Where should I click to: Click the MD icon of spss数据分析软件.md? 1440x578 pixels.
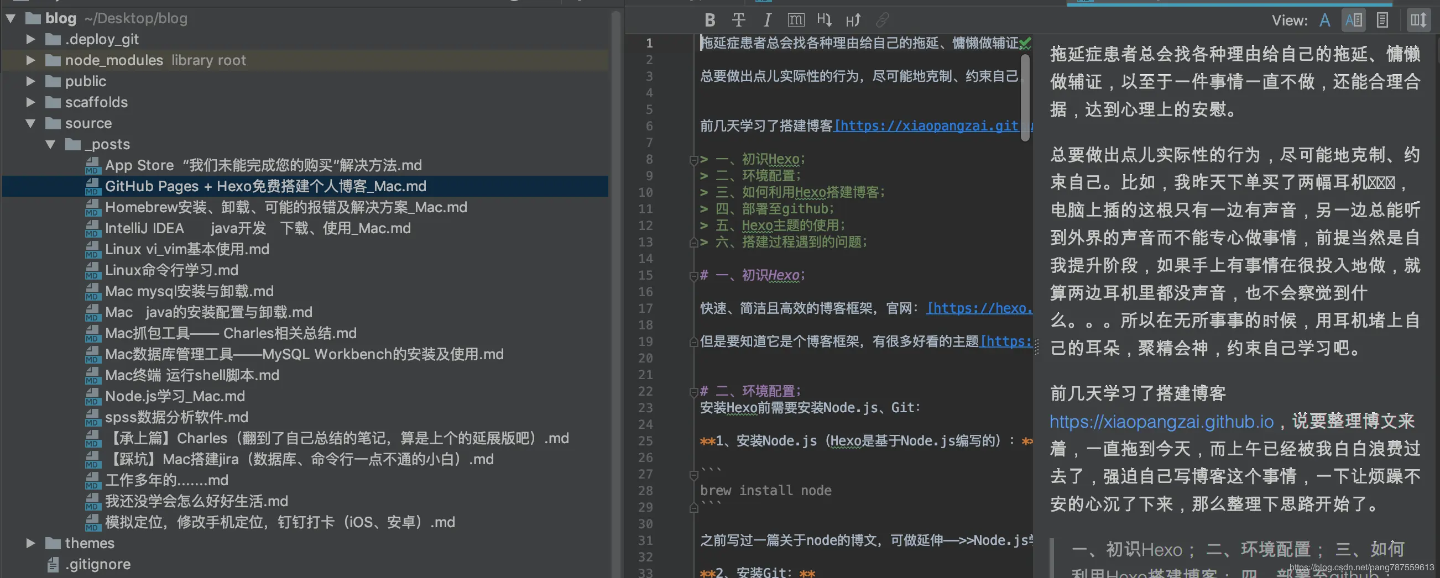pyautogui.click(x=92, y=418)
